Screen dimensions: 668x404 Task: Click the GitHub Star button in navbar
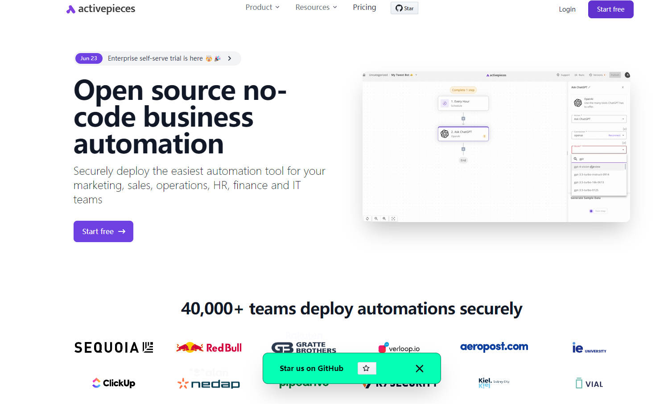pyautogui.click(x=404, y=8)
